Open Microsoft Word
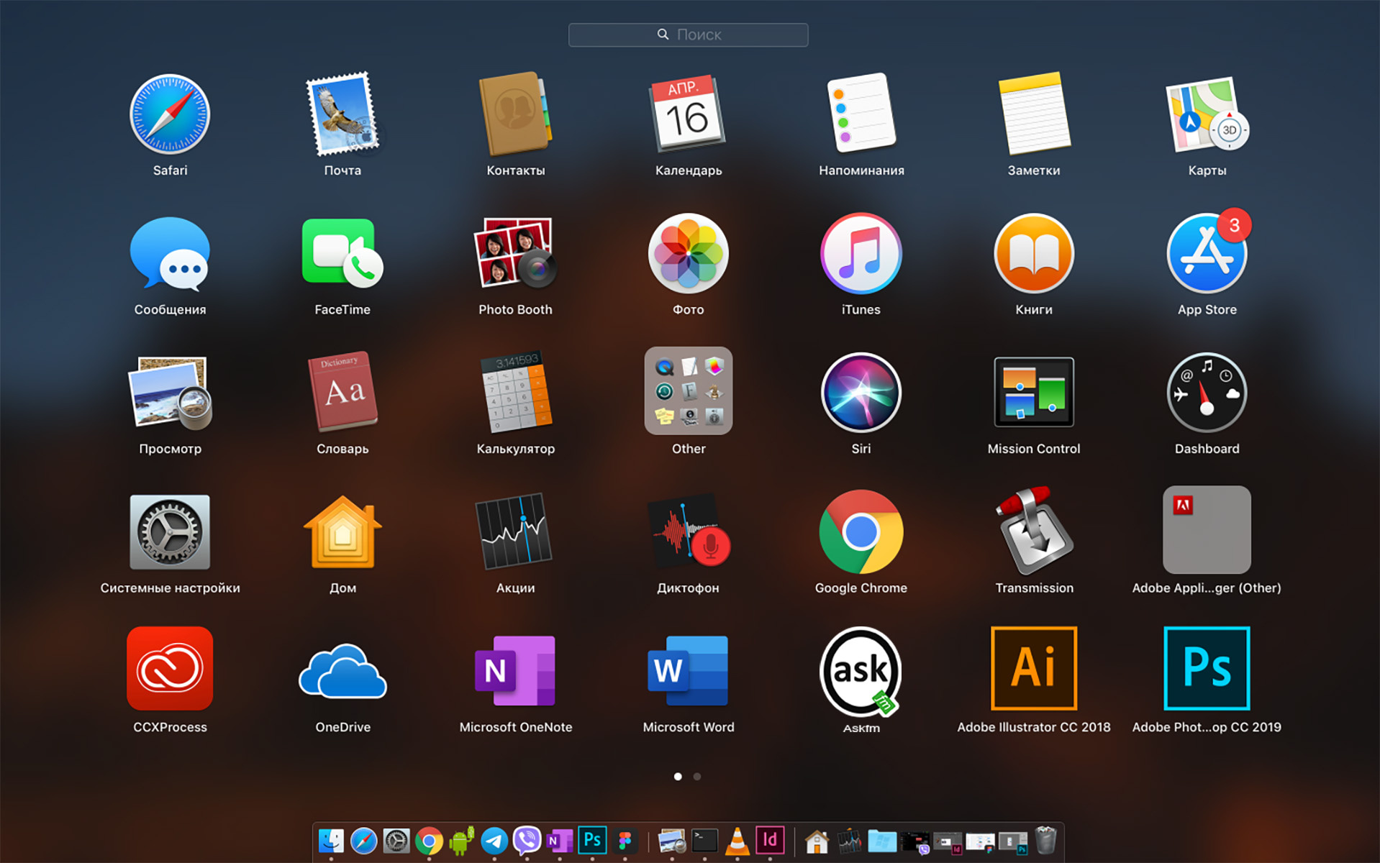The height and width of the screenshot is (863, 1380). point(688,670)
